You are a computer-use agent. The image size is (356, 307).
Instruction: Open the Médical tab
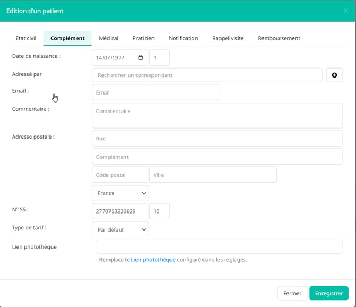pyautogui.click(x=109, y=38)
